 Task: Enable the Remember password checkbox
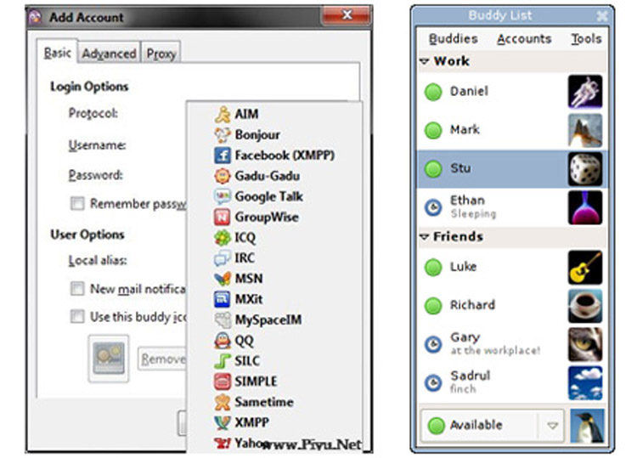pos(77,203)
